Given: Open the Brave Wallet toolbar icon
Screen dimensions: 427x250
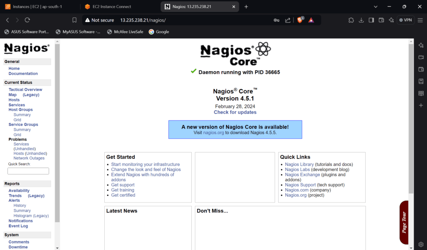Looking at the screenshot, I should pyautogui.click(x=381, y=20).
